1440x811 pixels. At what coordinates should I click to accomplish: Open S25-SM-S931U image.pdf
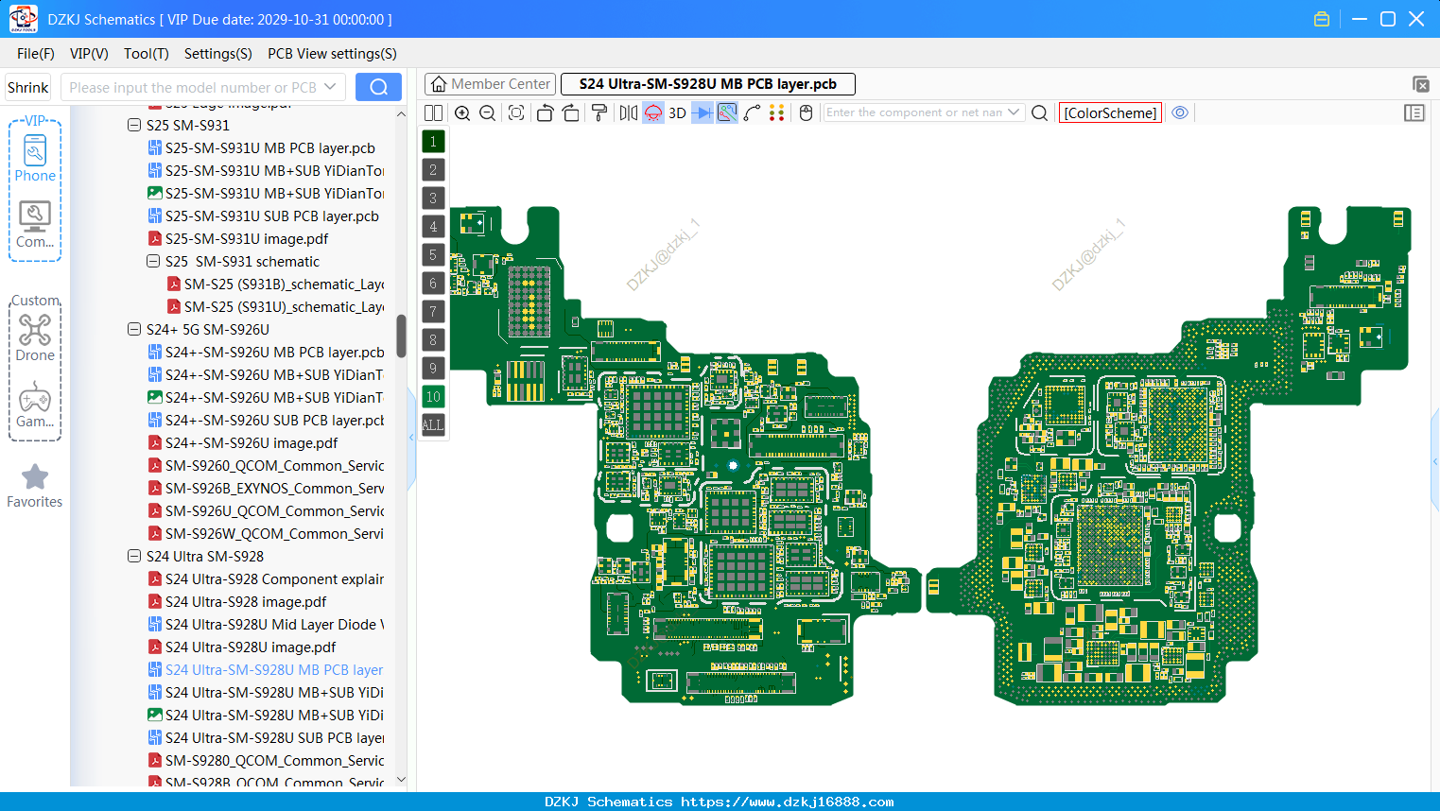246,238
